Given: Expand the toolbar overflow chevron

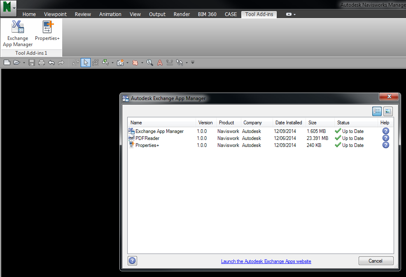Looking at the screenshot, I should point(192,62).
